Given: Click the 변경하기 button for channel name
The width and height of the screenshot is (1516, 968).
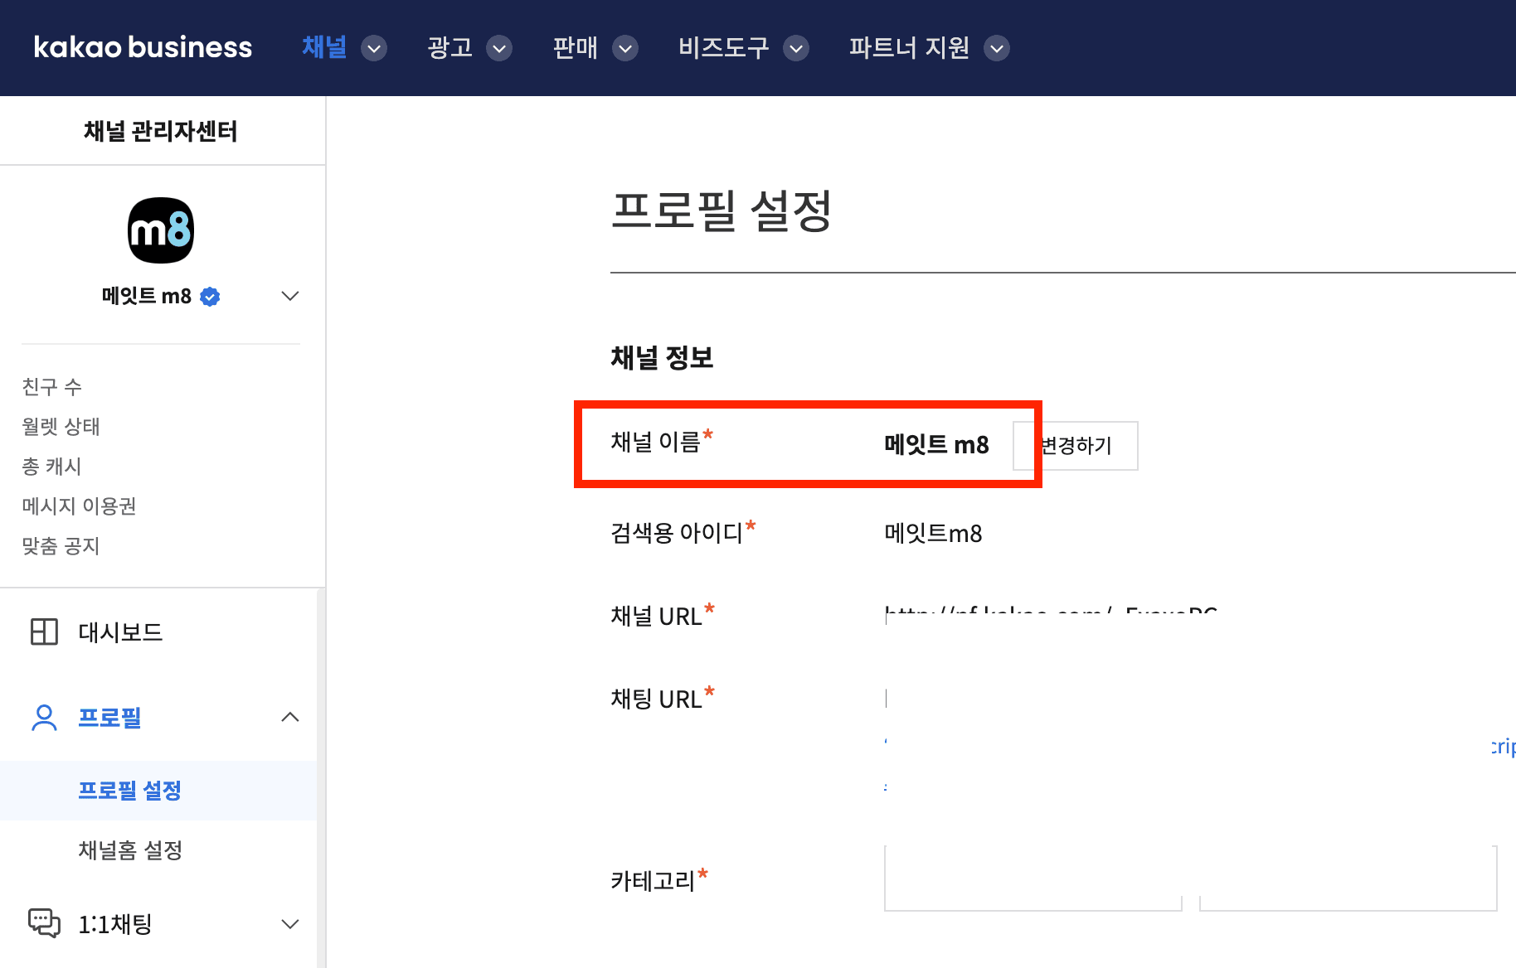Looking at the screenshot, I should [1076, 446].
